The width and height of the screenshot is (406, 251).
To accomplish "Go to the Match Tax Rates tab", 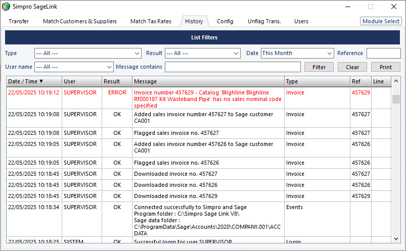I will pos(151,21).
